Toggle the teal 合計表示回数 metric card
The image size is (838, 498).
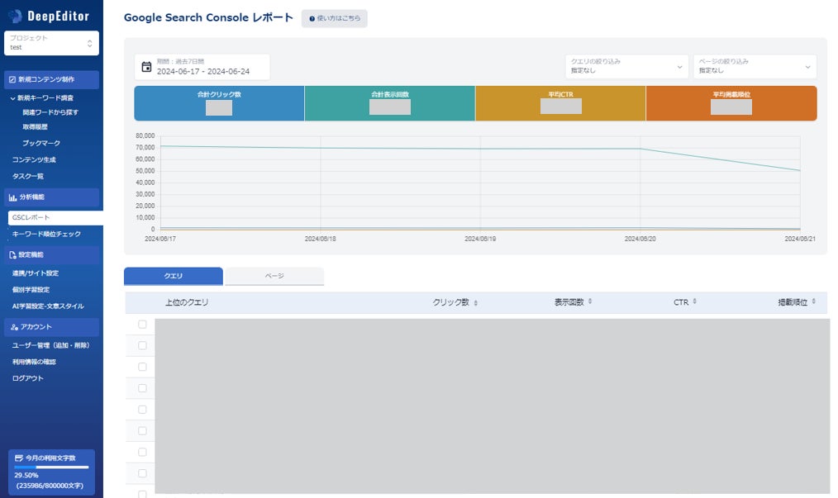click(390, 104)
